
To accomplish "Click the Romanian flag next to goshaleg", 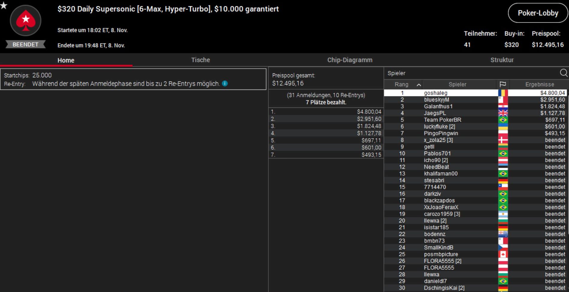I will 503,93.
